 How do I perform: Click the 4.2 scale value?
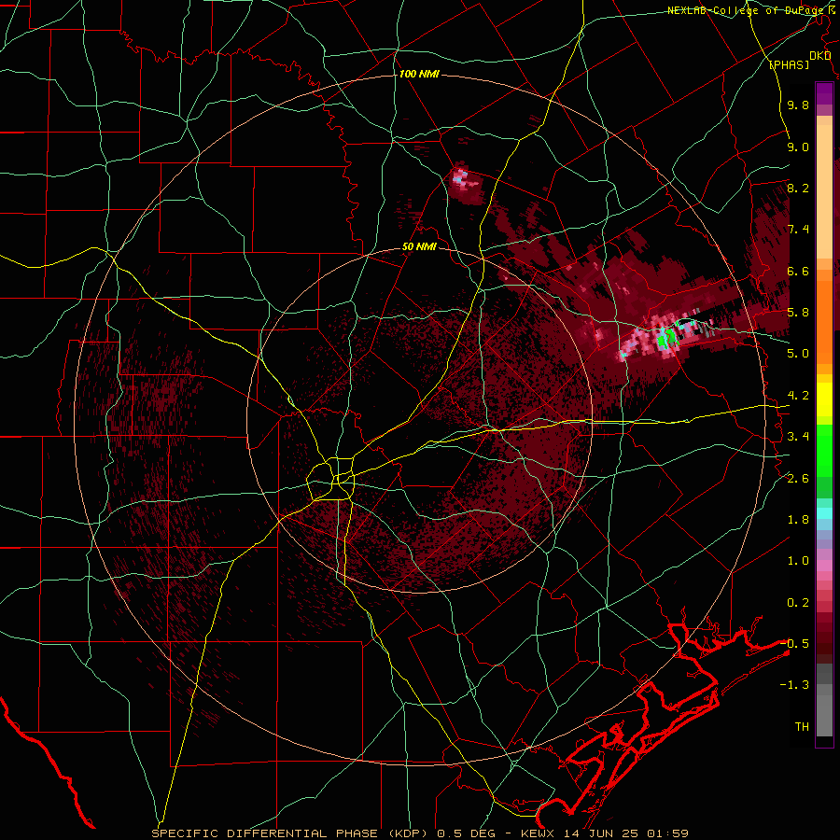click(x=798, y=396)
